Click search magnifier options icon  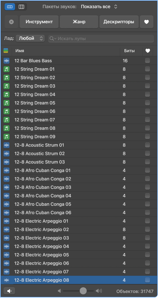(53, 39)
